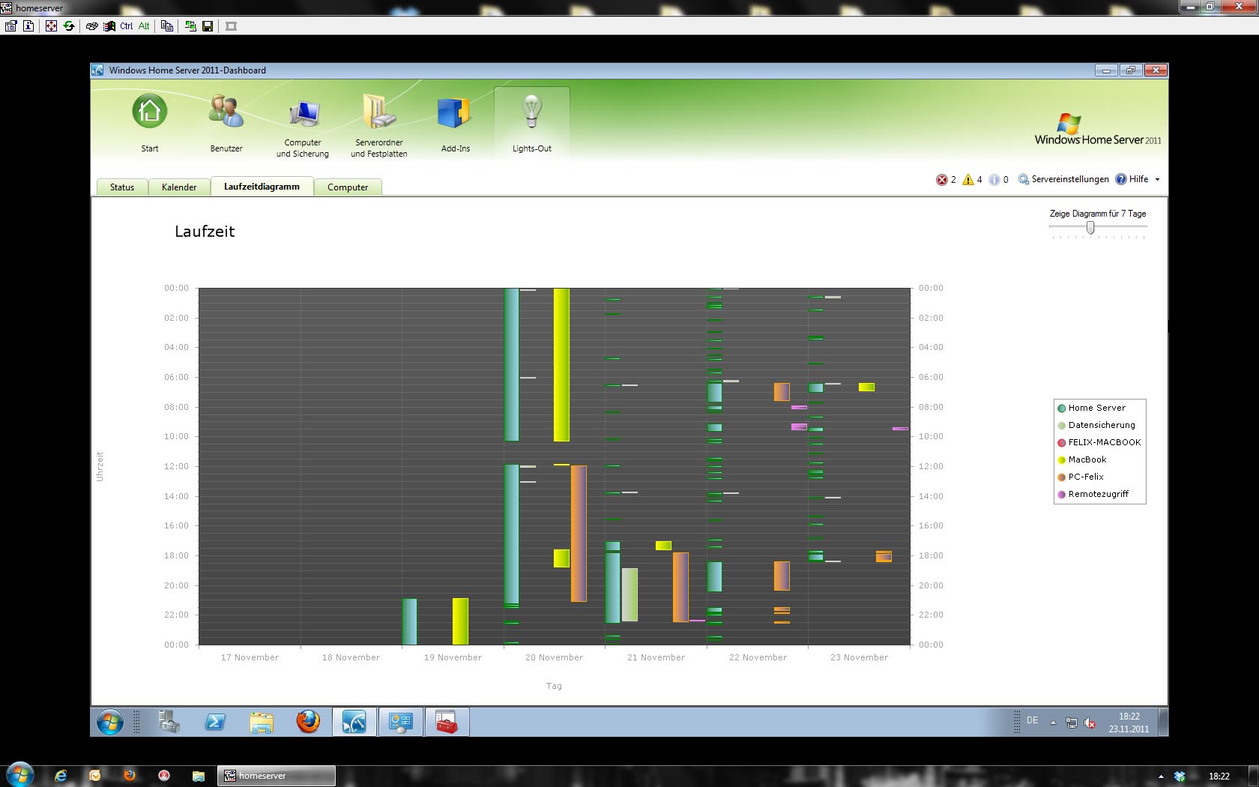Launch Server Manager from remote taskbar
Image resolution: width=1259 pixels, height=787 pixels.
(x=169, y=722)
